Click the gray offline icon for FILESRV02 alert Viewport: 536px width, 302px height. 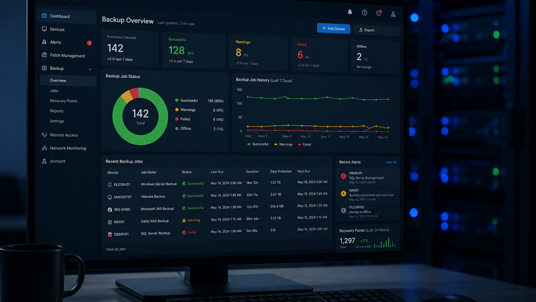343,211
